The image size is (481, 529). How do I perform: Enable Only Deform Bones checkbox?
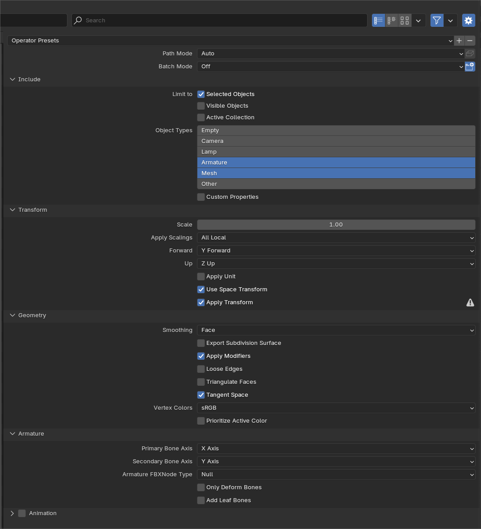(201, 487)
